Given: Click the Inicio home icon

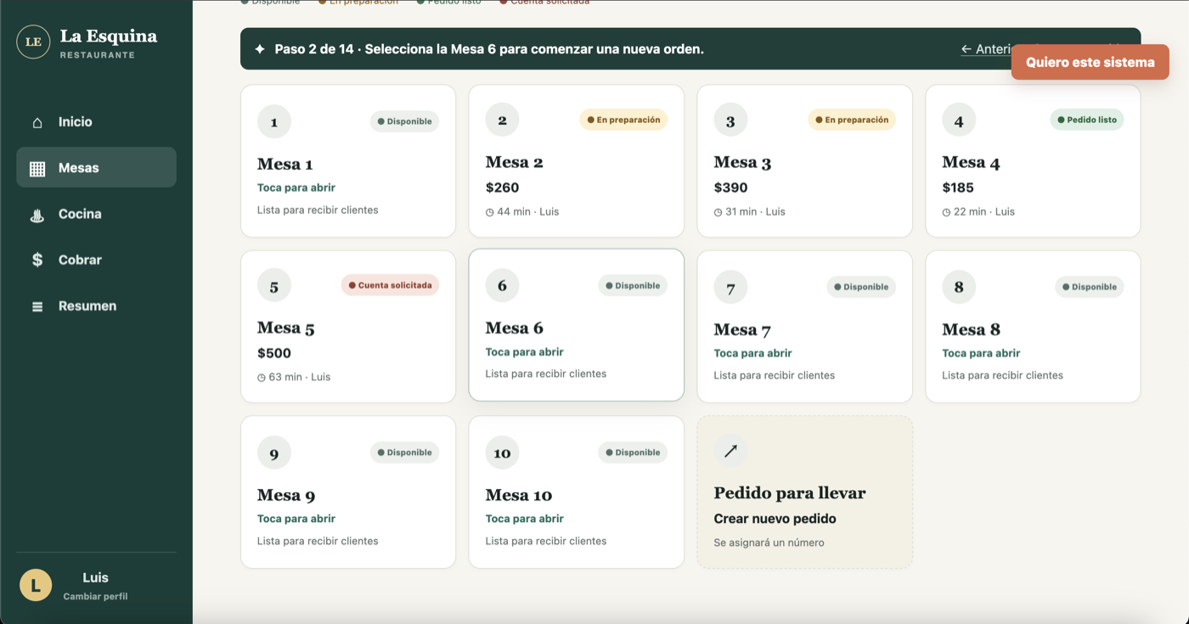Looking at the screenshot, I should coord(37,122).
